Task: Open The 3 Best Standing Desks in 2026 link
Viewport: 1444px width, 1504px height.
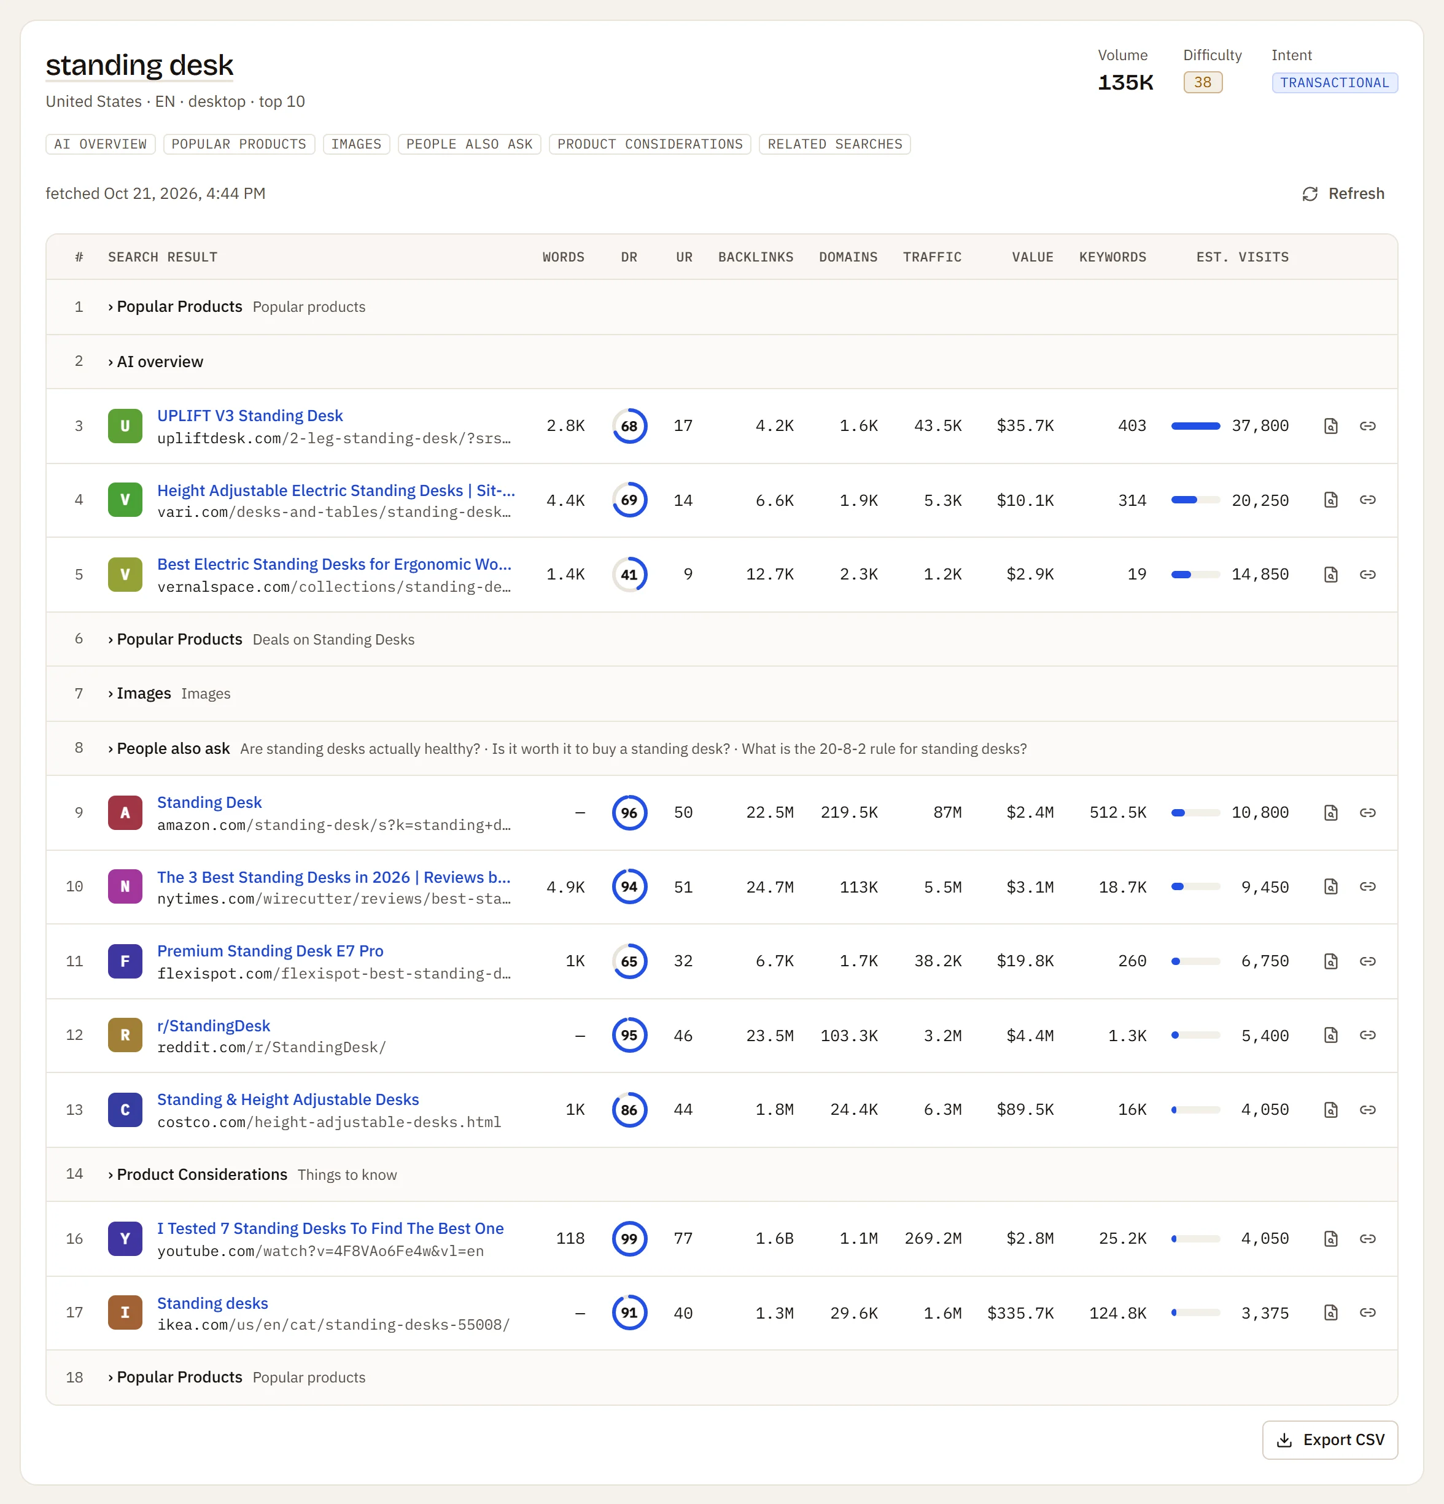Action: pyautogui.click(x=334, y=877)
